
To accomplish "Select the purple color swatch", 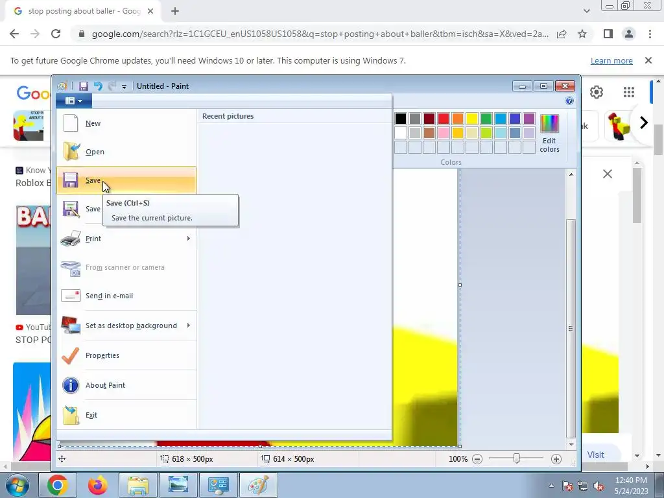I will [x=529, y=119].
